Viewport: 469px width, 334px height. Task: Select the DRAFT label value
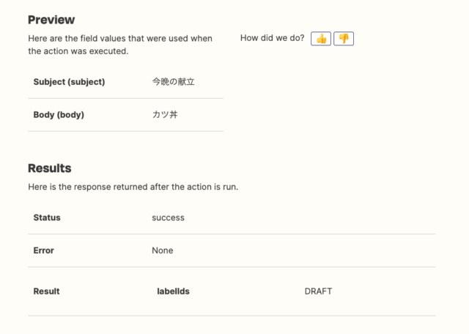point(318,292)
